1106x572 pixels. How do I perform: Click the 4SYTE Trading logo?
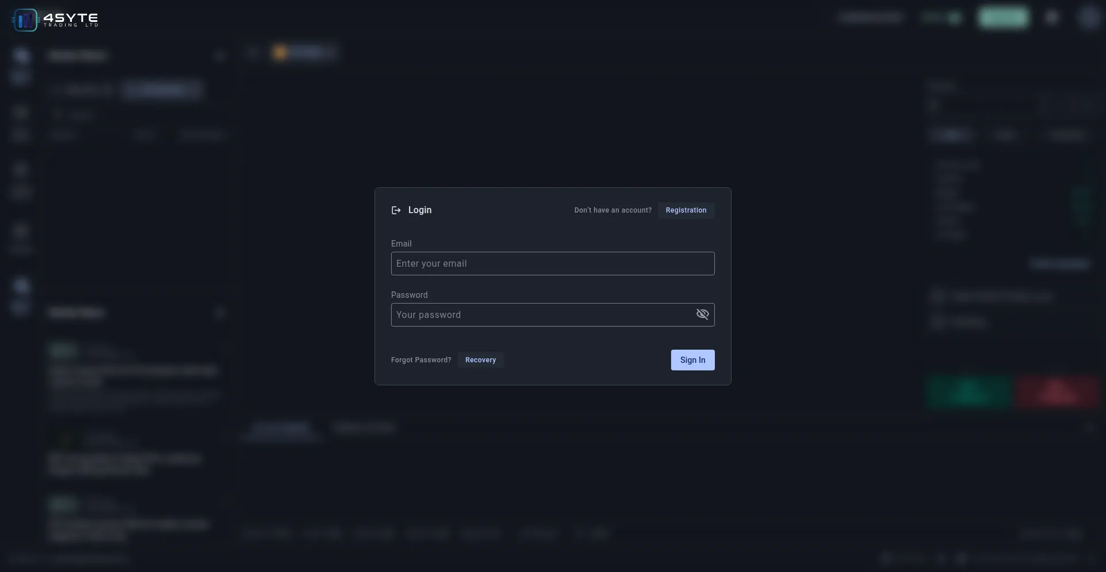click(55, 20)
